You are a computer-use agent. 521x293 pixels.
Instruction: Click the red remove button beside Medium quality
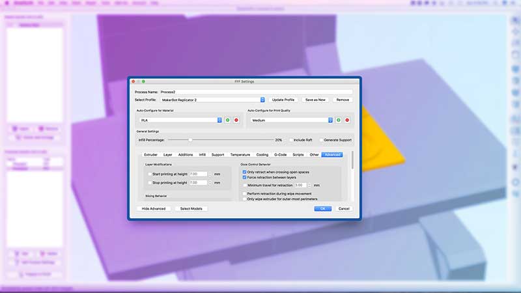[x=347, y=120]
